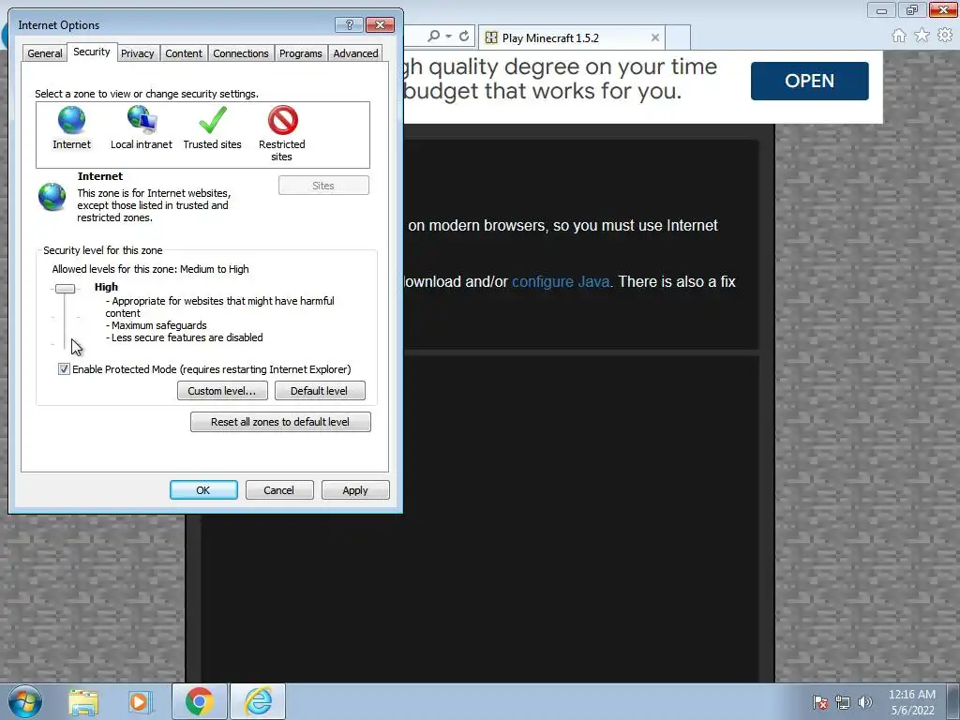Click the help question mark button in Internet Options
The image size is (960, 720).
click(349, 24)
